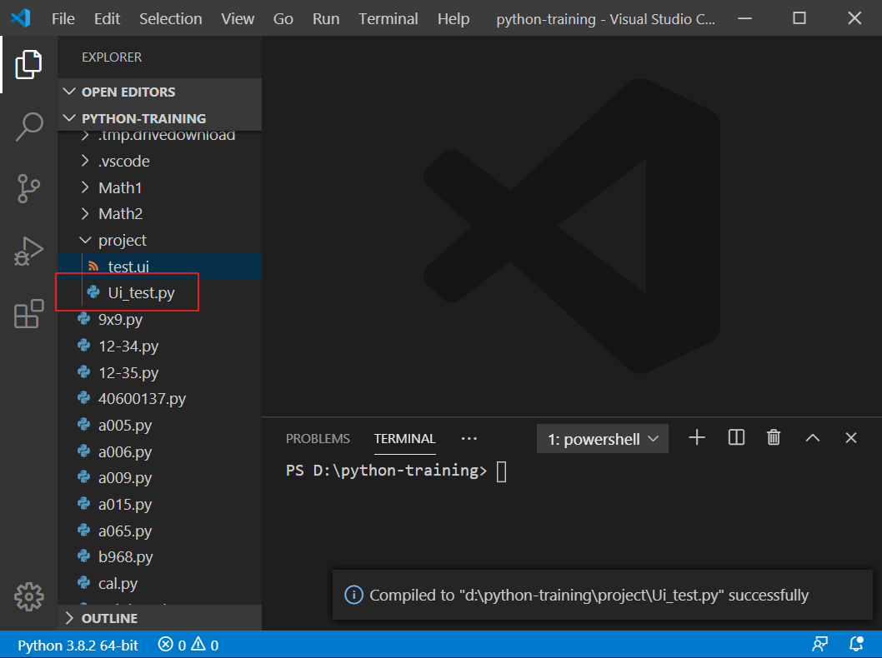Open the Search panel icon

(x=29, y=127)
